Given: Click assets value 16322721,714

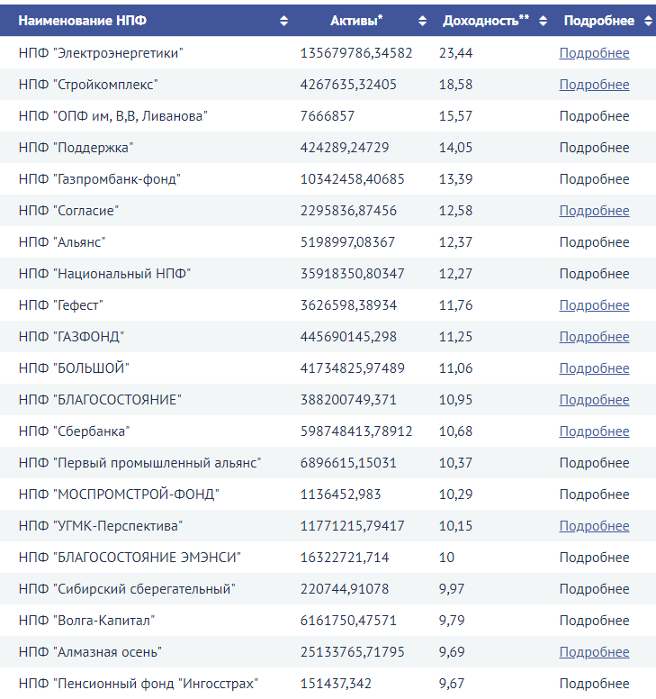Looking at the screenshot, I should pos(345,558).
